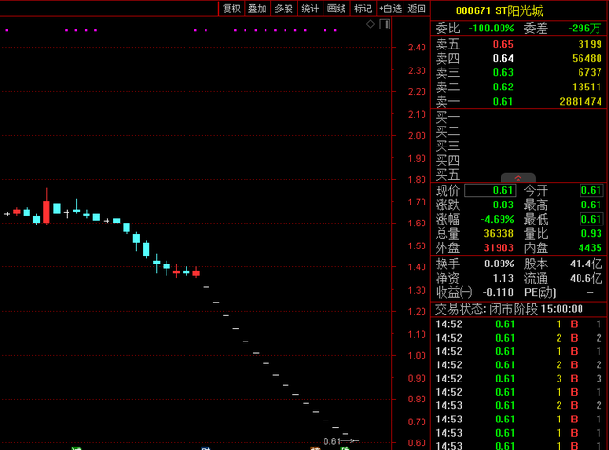Viewport: 609px width, 450px height.
Task: Click the first 14:52 tick row
Action: 519,324
